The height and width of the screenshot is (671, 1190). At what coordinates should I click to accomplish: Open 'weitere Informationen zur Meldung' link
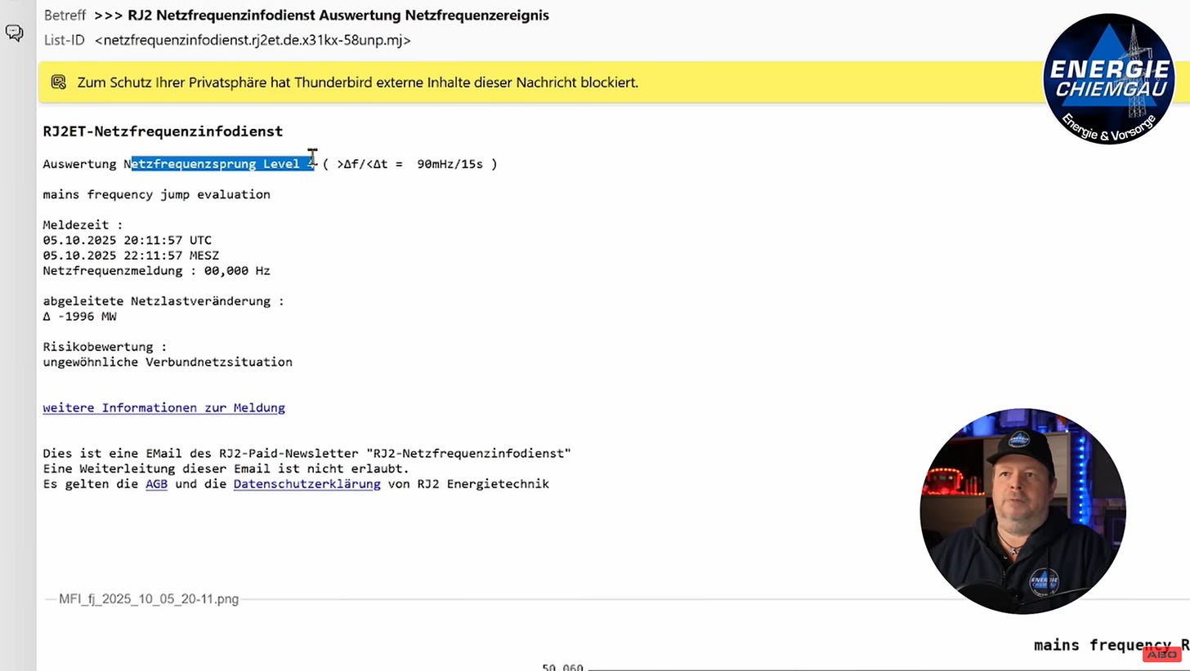click(x=163, y=407)
